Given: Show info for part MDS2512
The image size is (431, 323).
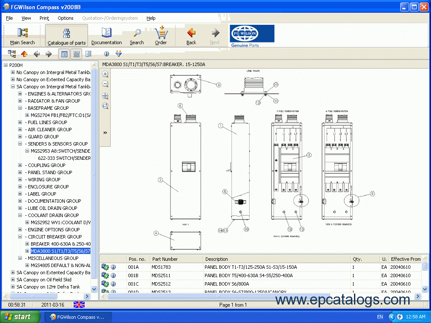Looking at the screenshot, I should pos(113,284).
